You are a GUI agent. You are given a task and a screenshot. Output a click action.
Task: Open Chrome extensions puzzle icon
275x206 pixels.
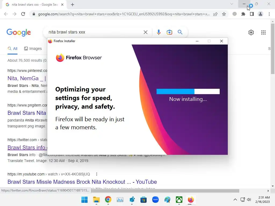click(x=243, y=14)
